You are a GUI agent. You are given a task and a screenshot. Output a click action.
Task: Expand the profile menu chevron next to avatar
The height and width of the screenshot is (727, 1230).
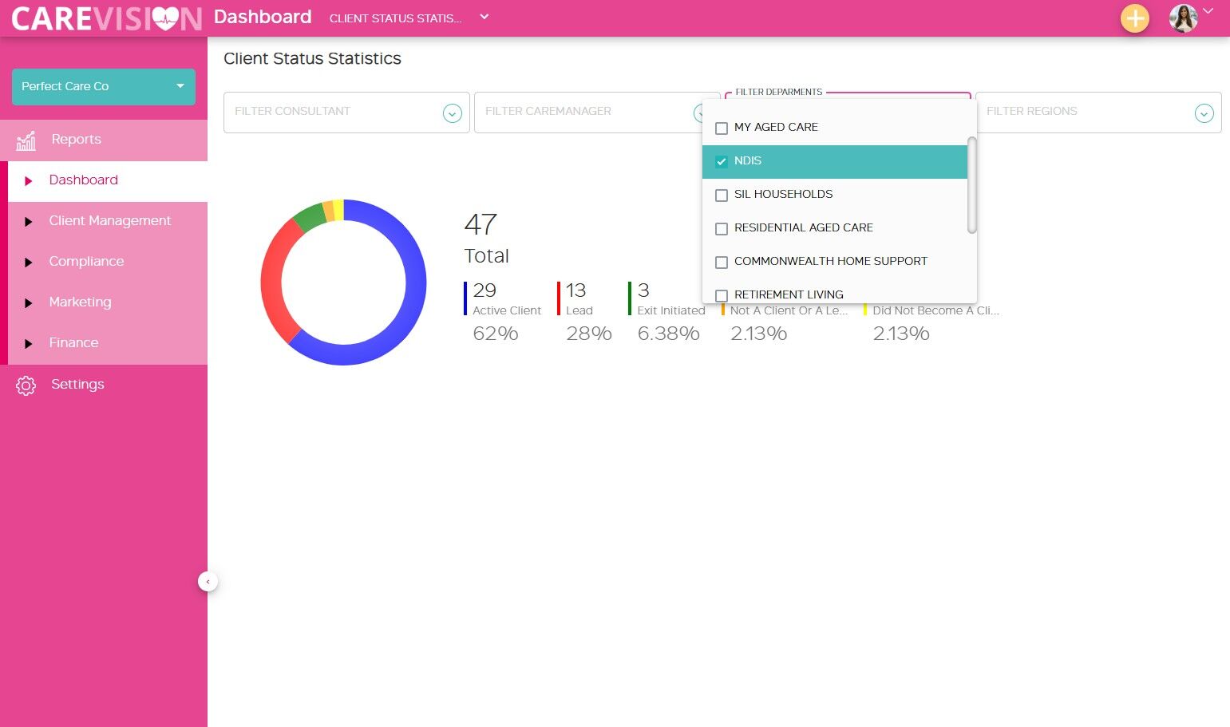(1208, 11)
